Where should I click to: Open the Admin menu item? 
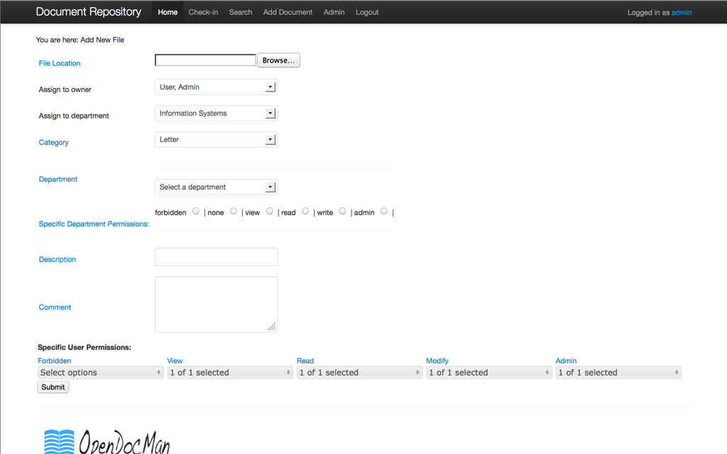[x=334, y=12]
